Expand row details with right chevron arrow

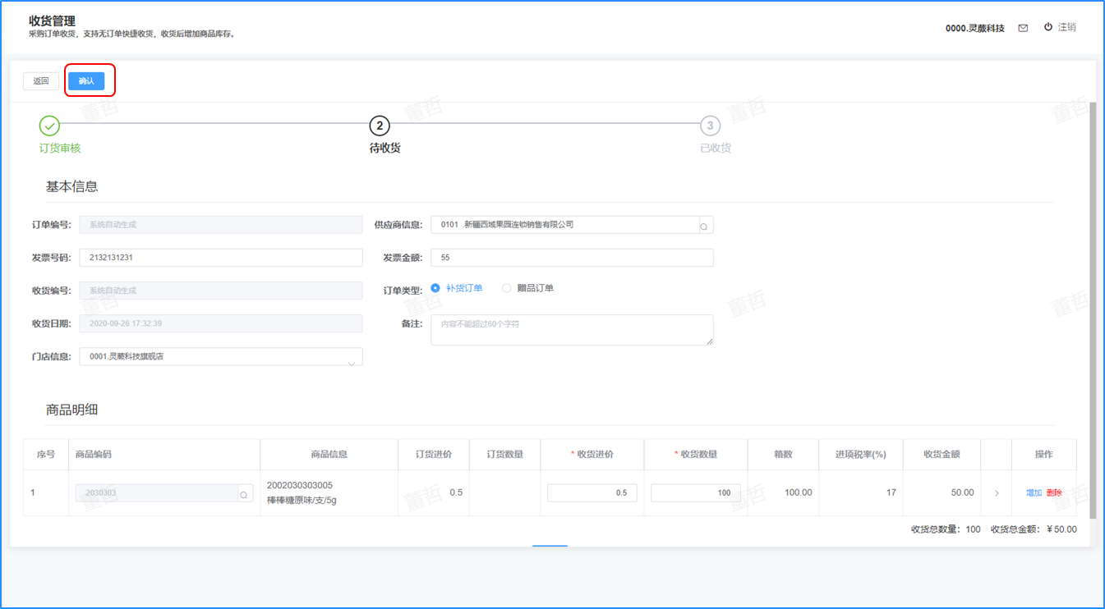(x=997, y=493)
